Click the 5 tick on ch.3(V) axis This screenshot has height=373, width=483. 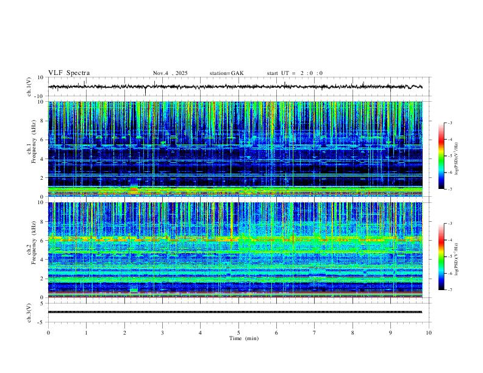pos(42,304)
